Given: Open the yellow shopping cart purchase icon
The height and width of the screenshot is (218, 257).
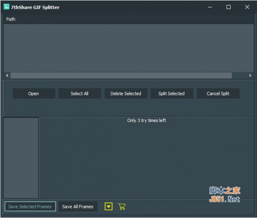Looking at the screenshot, I should pyautogui.click(x=122, y=206).
